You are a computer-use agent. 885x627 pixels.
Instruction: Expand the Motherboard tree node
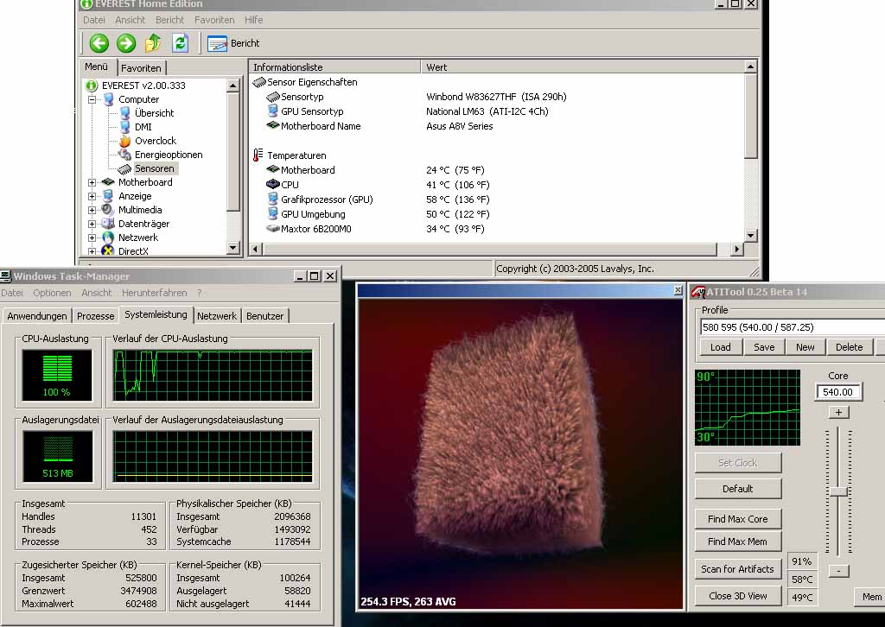tap(92, 182)
